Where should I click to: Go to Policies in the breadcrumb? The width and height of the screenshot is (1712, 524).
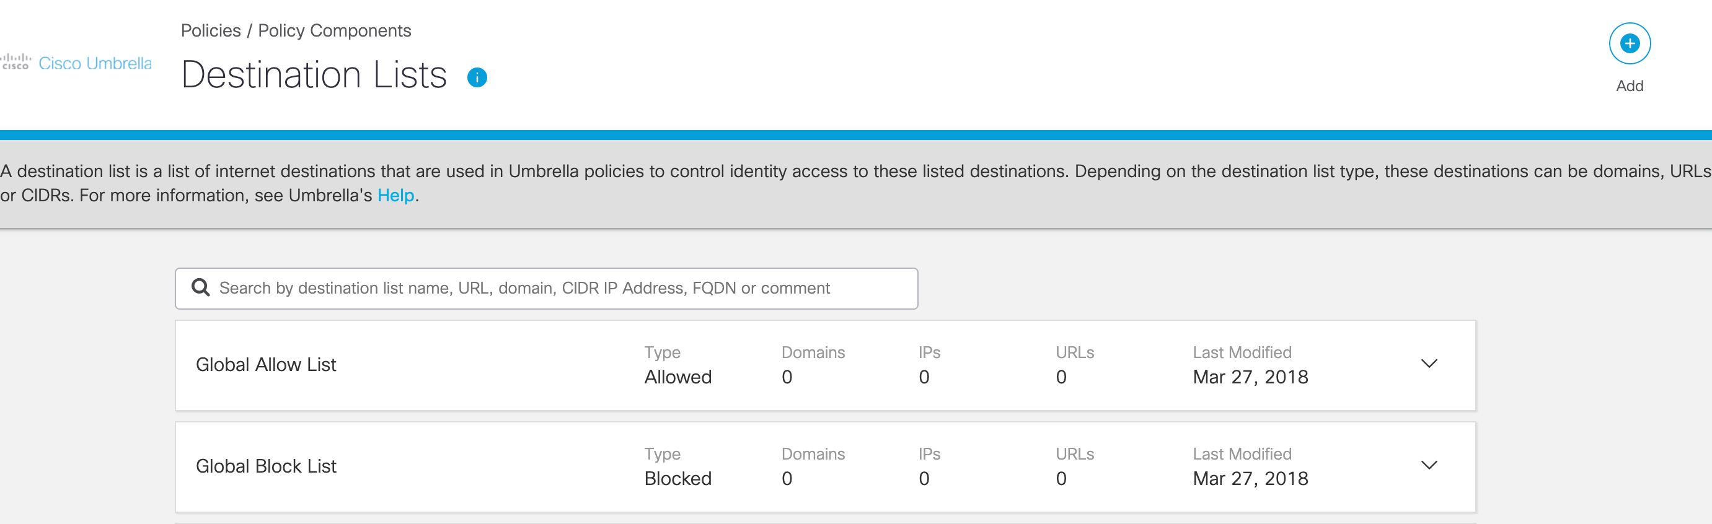pos(211,30)
